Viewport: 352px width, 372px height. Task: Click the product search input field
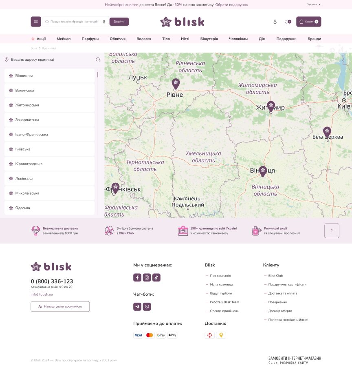click(75, 22)
